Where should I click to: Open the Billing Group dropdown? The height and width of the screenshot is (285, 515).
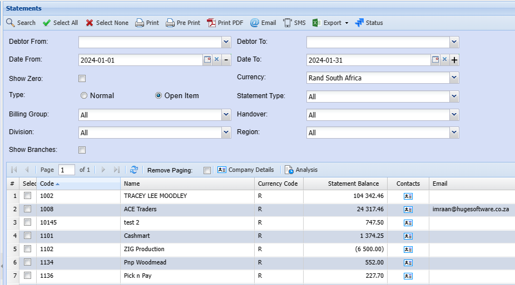click(x=226, y=115)
